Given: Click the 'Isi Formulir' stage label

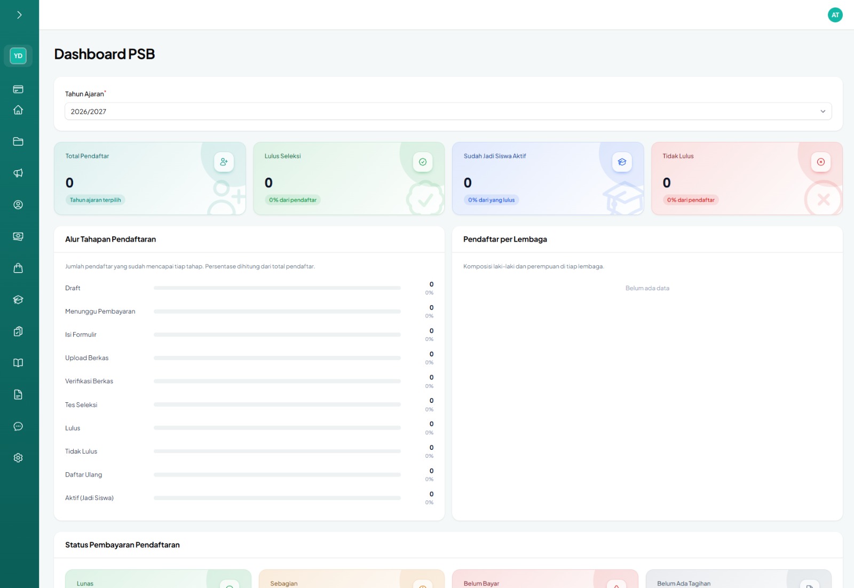Looking at the screenshot, I should tap(81, 335).
